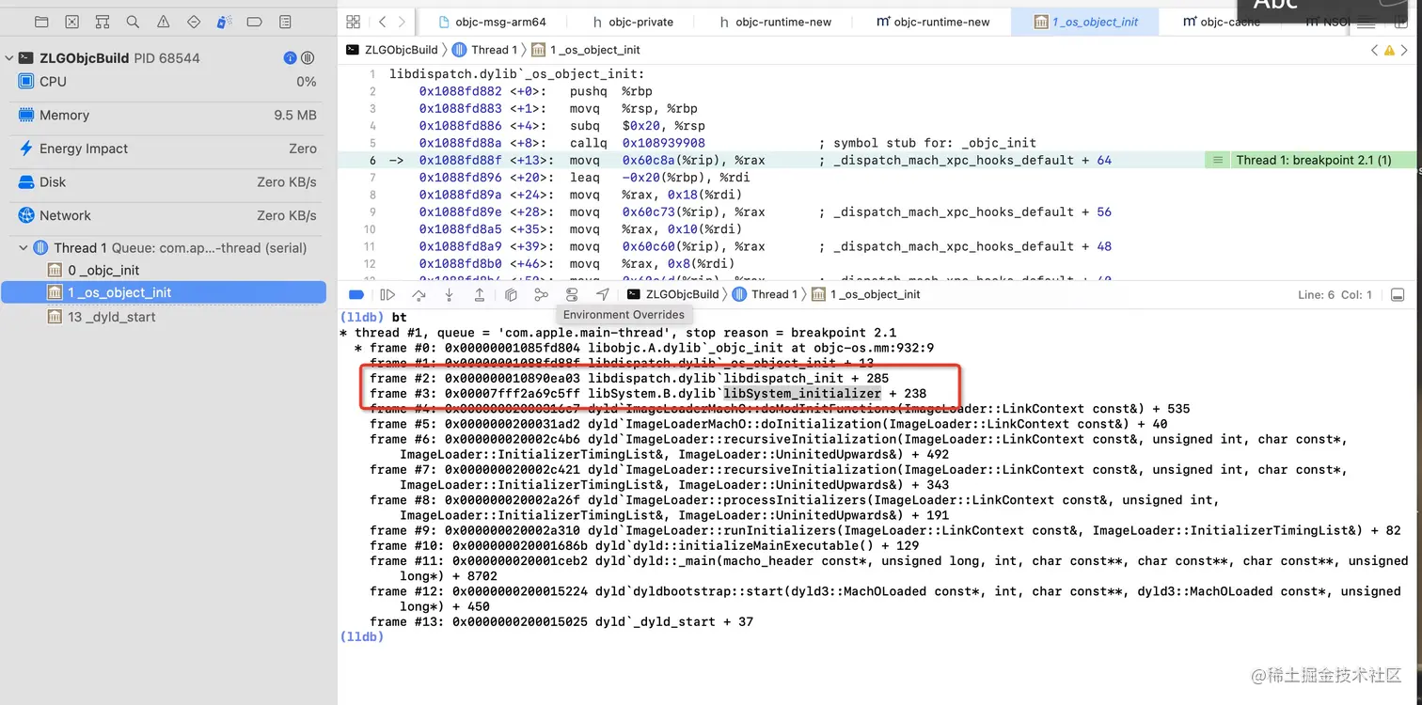Switch to the objc-cache tab
Screen dimensions: 1422x705
pos(1221,22)
